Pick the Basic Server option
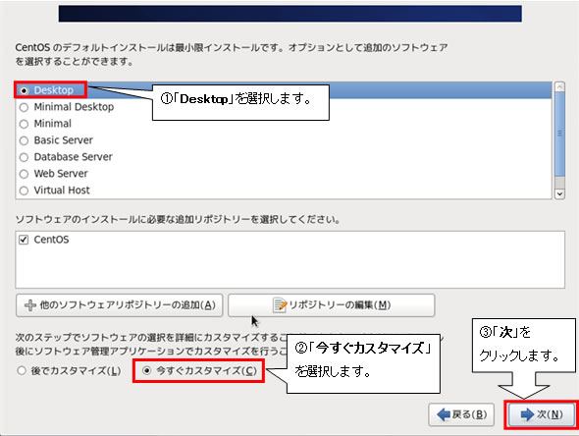Image resolution: width=579 pixels, height=436 pixels. (x=24, y=140)
